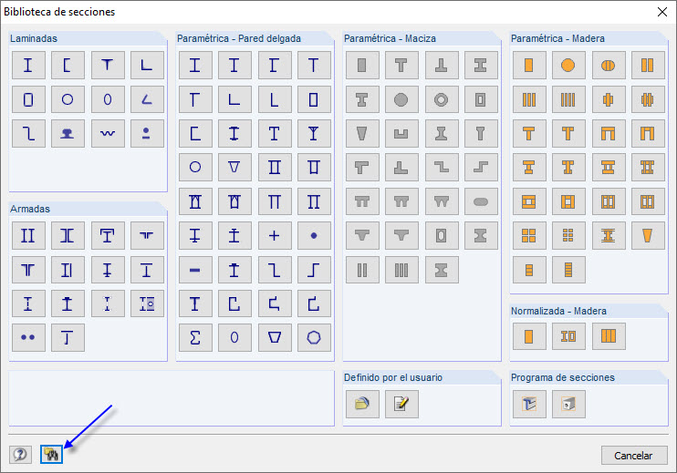Screen dimensions: 677x473
Task: Choose the solid gray circle in Maciza
Action: pyautogui.click(x=401, y=99)
